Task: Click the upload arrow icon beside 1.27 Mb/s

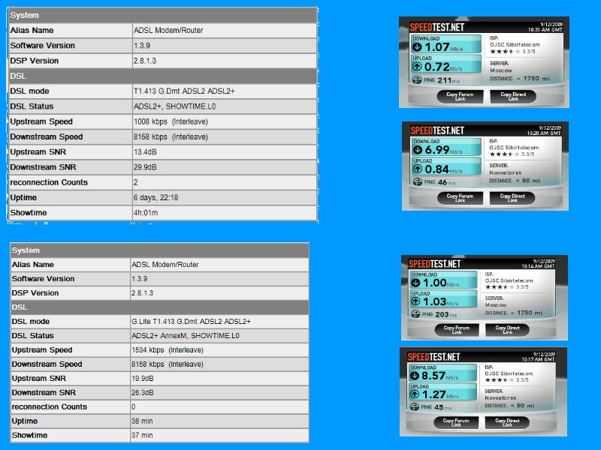Action: pos(416,395)
